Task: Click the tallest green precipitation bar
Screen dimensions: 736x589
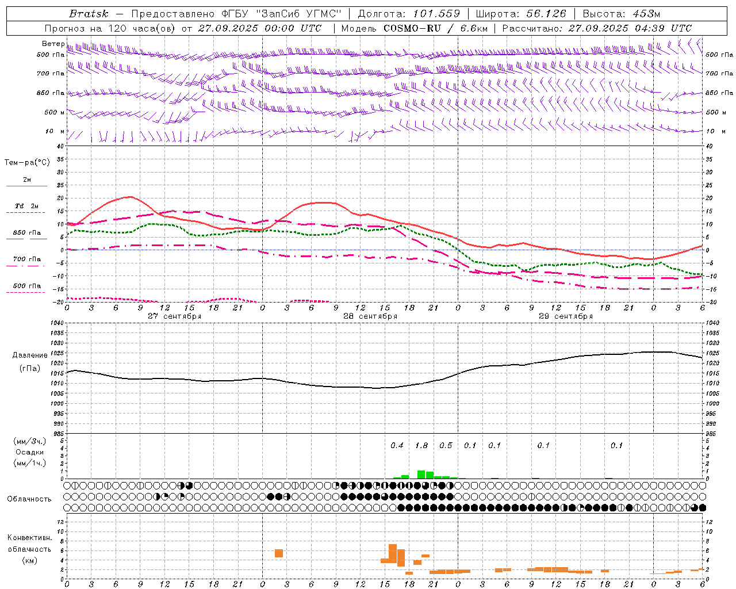Action: pos(421,475)
